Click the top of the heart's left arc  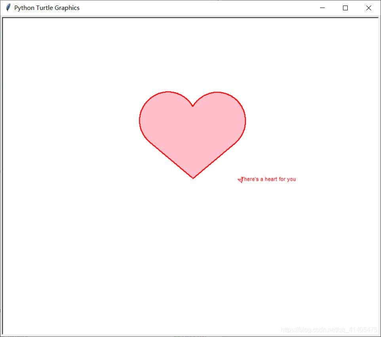168,92
